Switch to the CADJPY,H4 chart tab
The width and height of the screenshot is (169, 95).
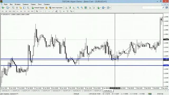46,91
